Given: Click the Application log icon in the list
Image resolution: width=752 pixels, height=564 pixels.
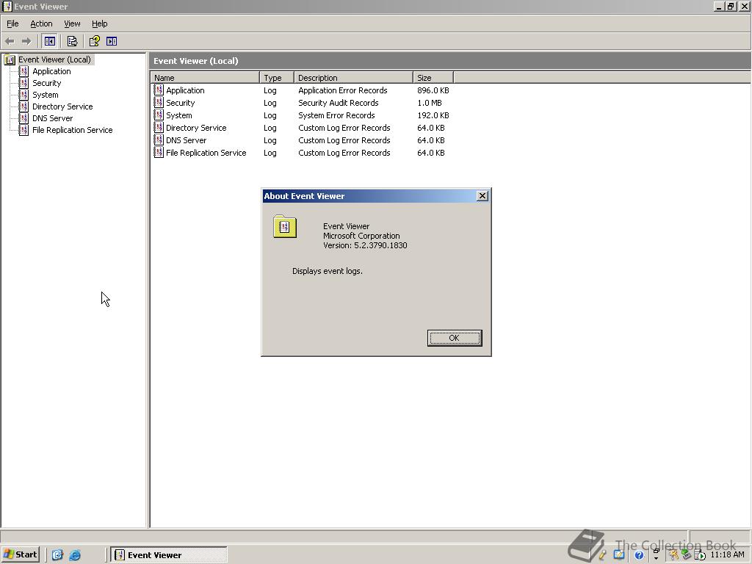Looking at the screenshot, I should point(159,90).
